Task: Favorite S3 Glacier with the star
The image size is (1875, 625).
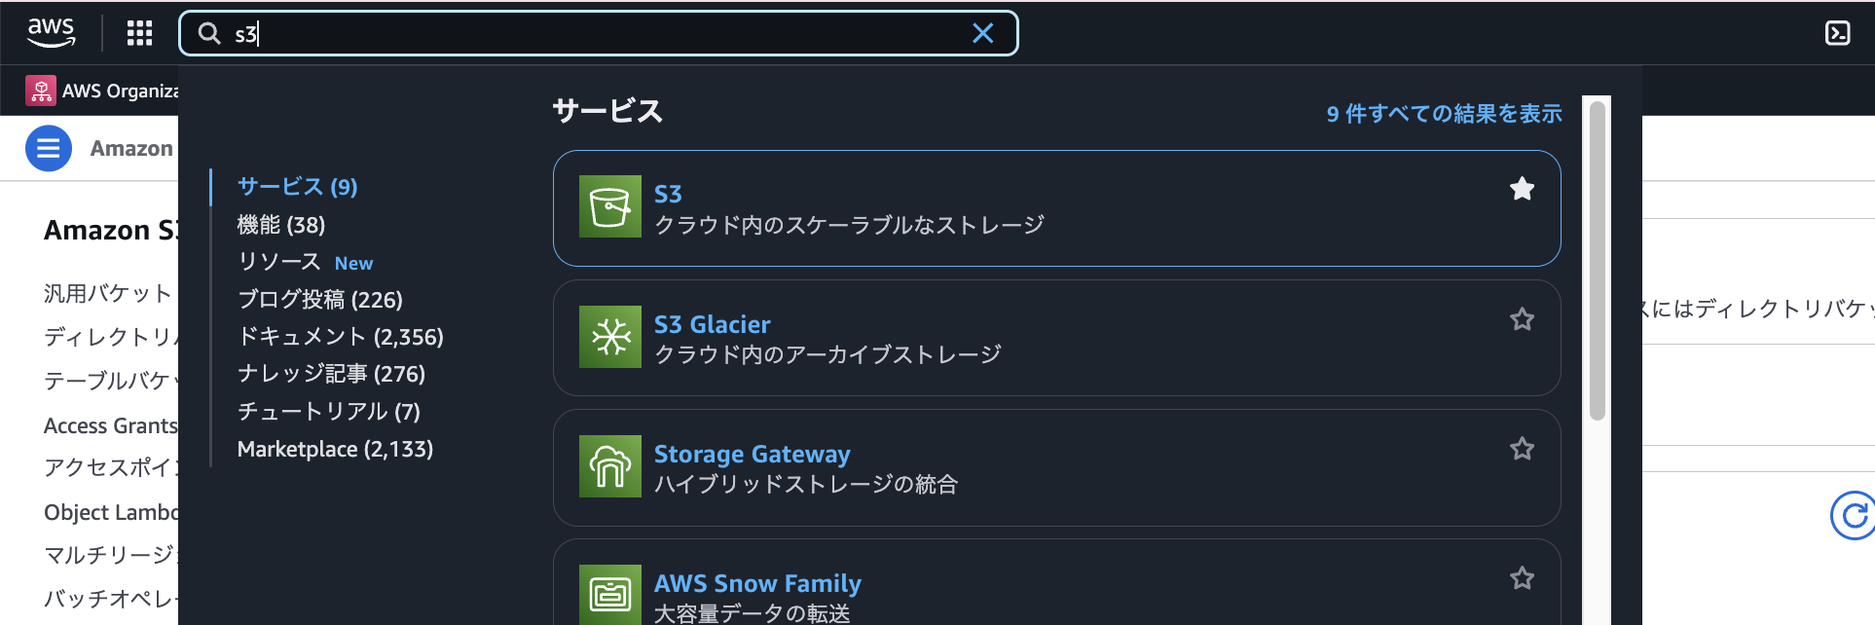Action: click(1523, 319)
